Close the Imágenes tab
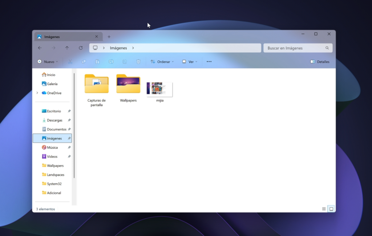 97,37
